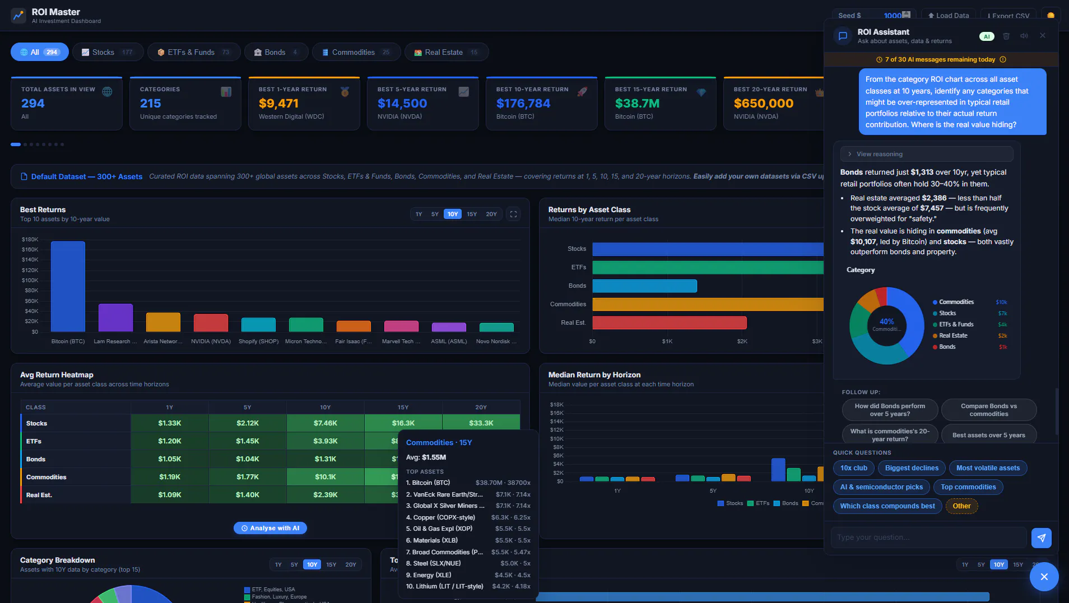This screenshot has width=1069, height=603.
Task: Set Category Breakdown to 15Y
Action: click(x=331, y=564)
